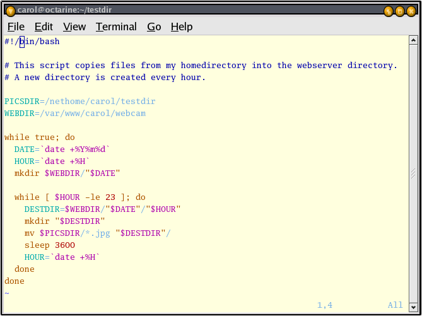The height and width of the screenshot is (316, 422).
Task: Click the PICSDIR variable definition line
Action: pyautogui.click(x=79, y=102)
